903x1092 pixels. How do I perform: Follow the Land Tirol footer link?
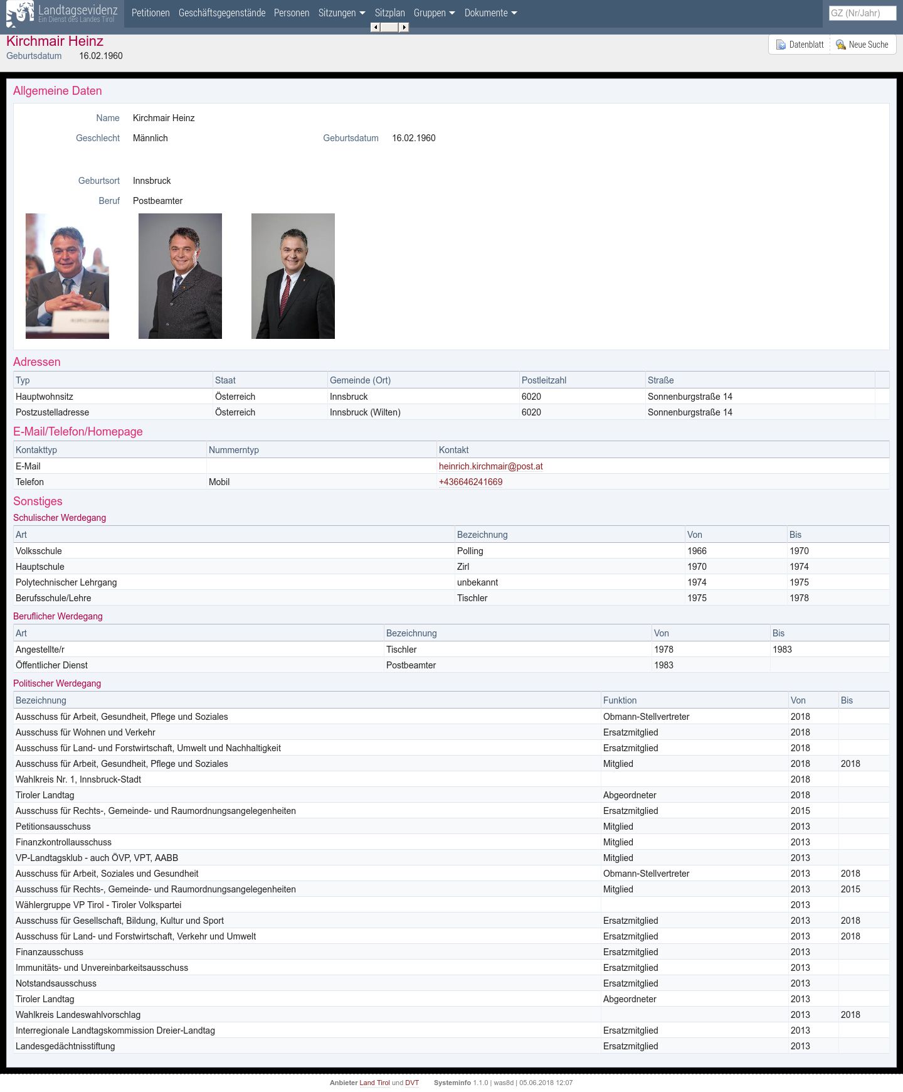374,1083
